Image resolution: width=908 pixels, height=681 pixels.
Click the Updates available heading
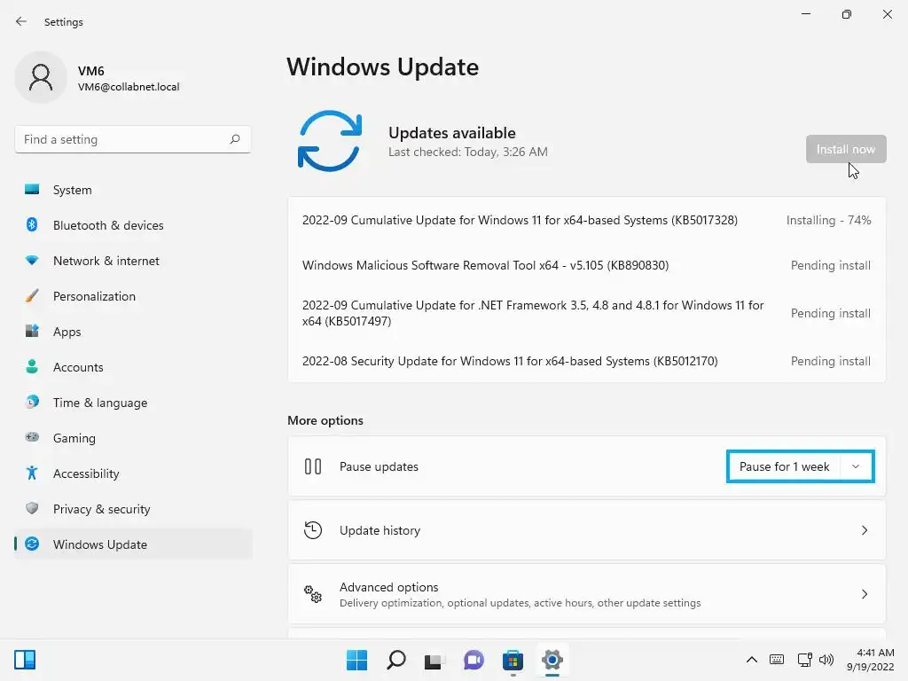[x=451, y=133]
